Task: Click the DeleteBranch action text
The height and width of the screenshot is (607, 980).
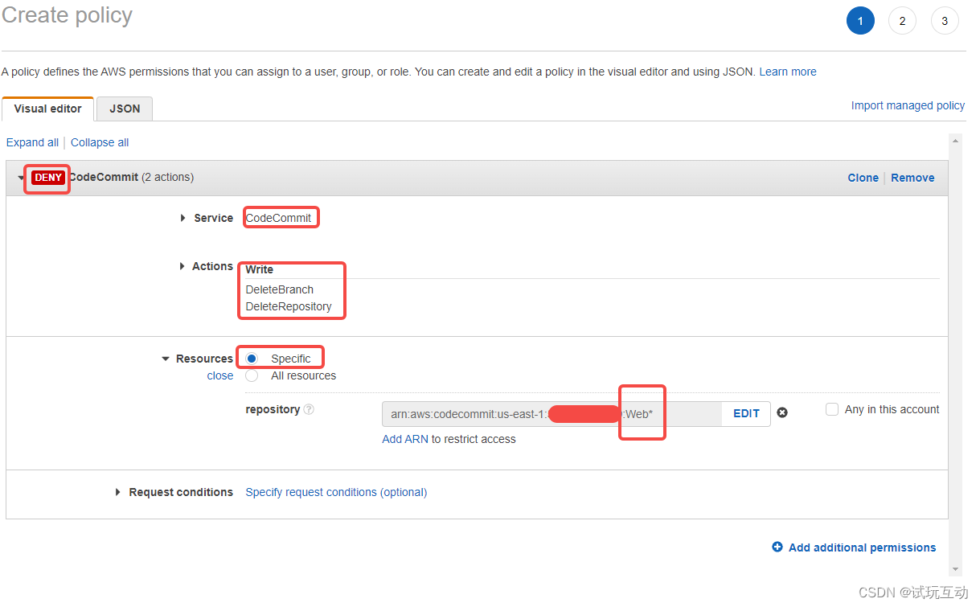Action: pos(280,289)
